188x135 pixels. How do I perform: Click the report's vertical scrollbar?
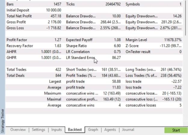(186, 18)
